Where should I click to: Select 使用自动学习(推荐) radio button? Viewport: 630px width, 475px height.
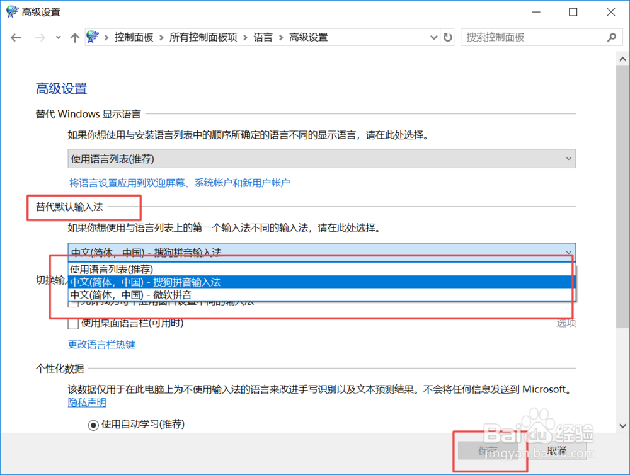point(93,425)
